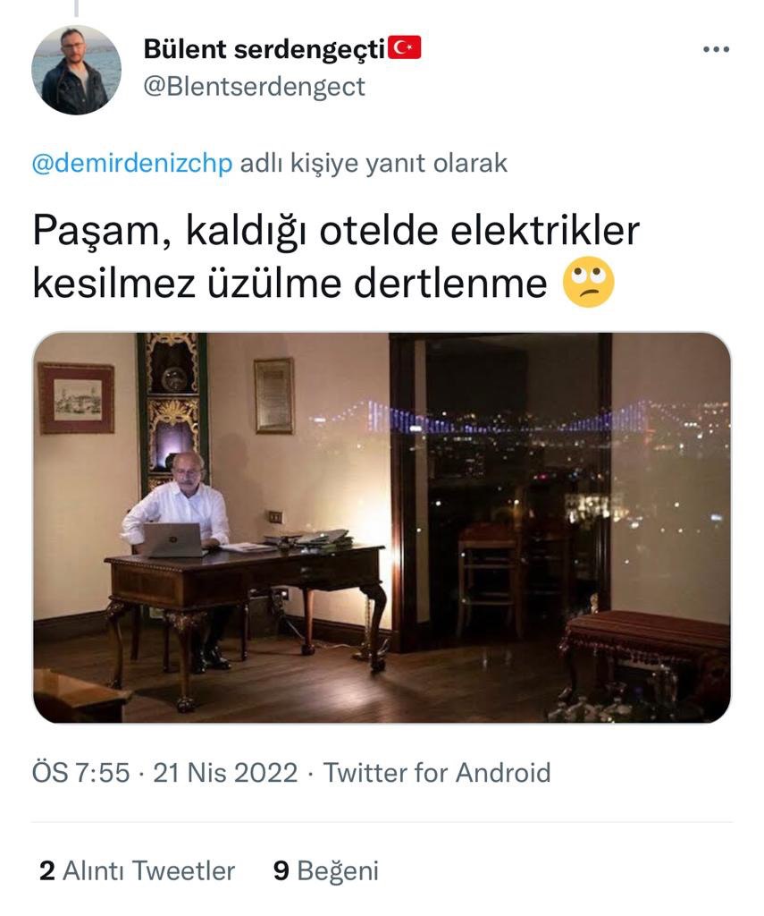Open the three-dot more options menu
764x916 pixels.
tap(716, 50)
